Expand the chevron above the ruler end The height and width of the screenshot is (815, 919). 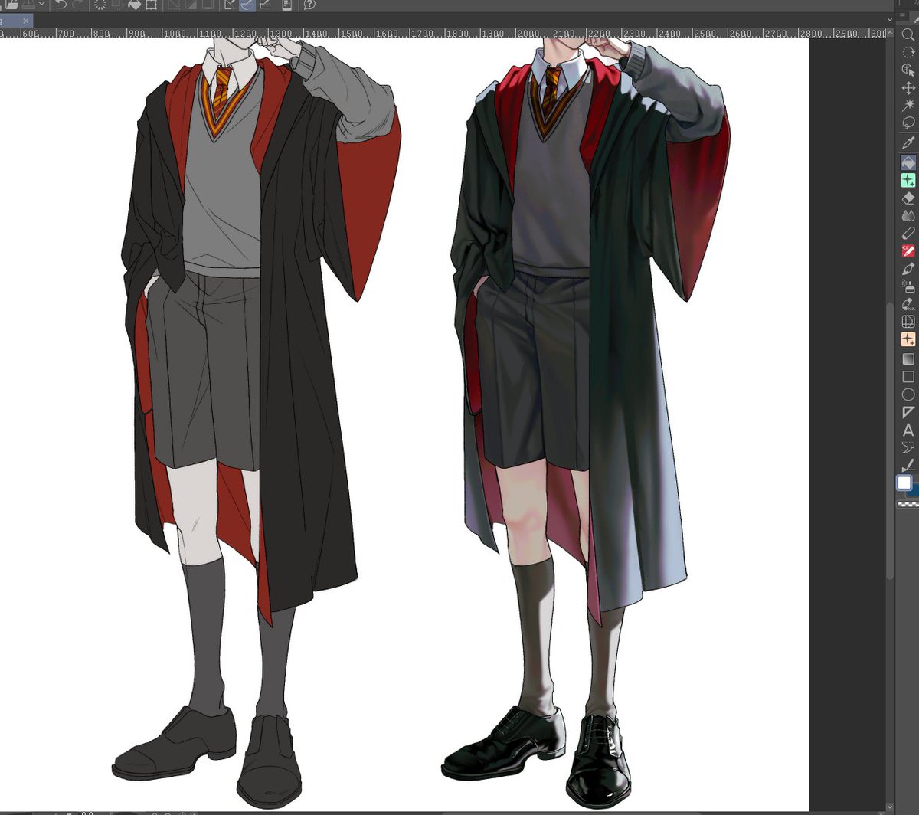click(891, 21)
